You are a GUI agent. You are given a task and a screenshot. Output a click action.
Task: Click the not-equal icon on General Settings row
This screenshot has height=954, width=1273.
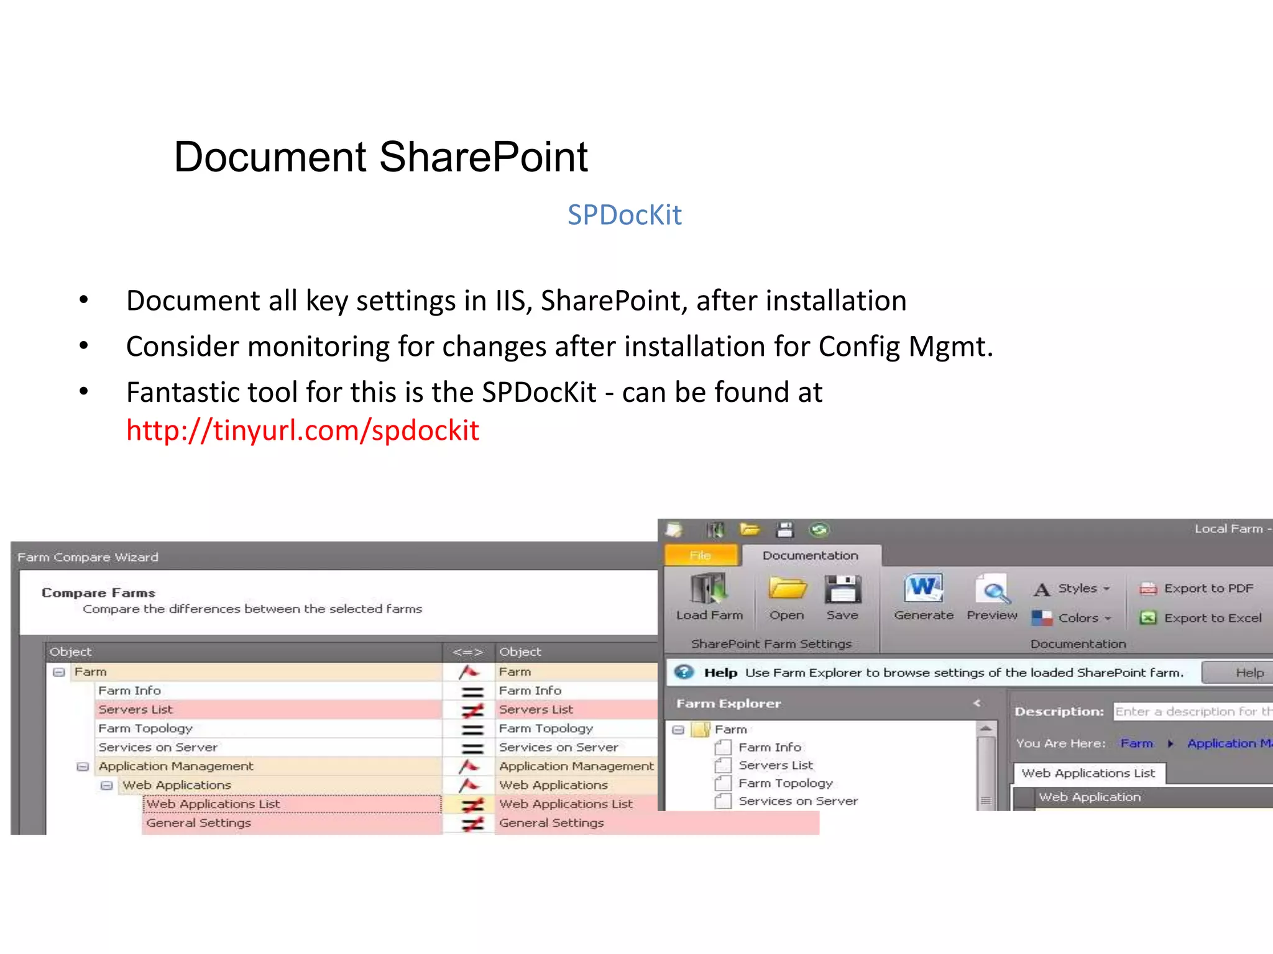[472, 824]
